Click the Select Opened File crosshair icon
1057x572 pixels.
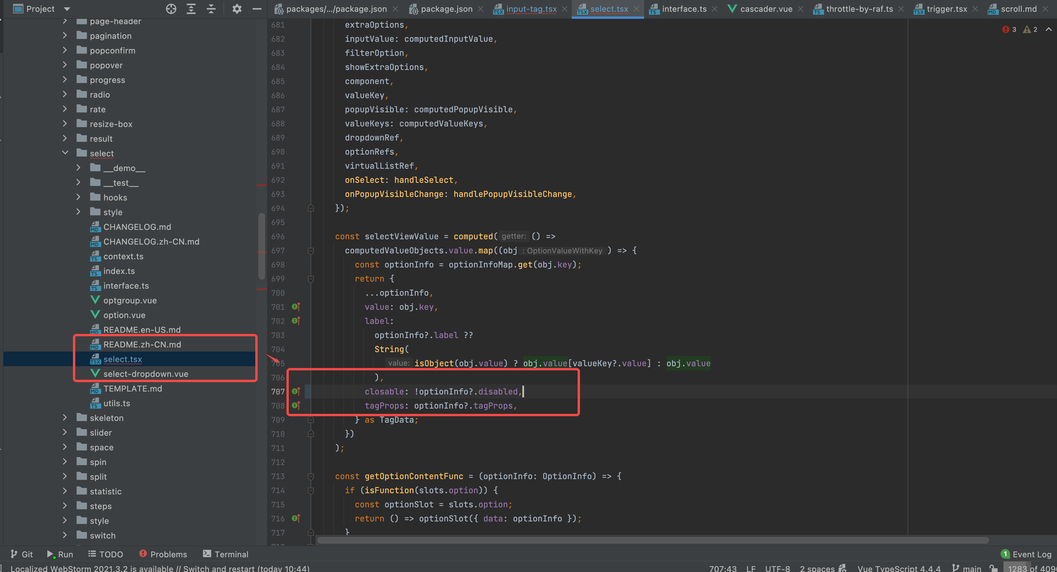[x=171, y=9]
